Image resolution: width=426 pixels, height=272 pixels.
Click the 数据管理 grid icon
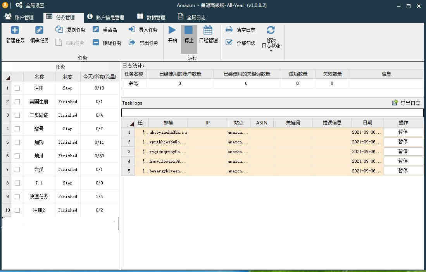[x=140, y=16]
